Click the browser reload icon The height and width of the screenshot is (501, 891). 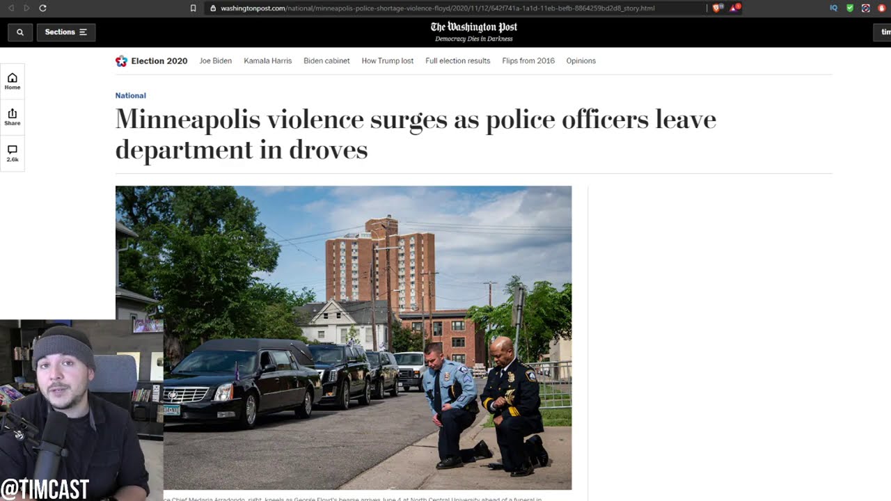[x=42, y=8]
